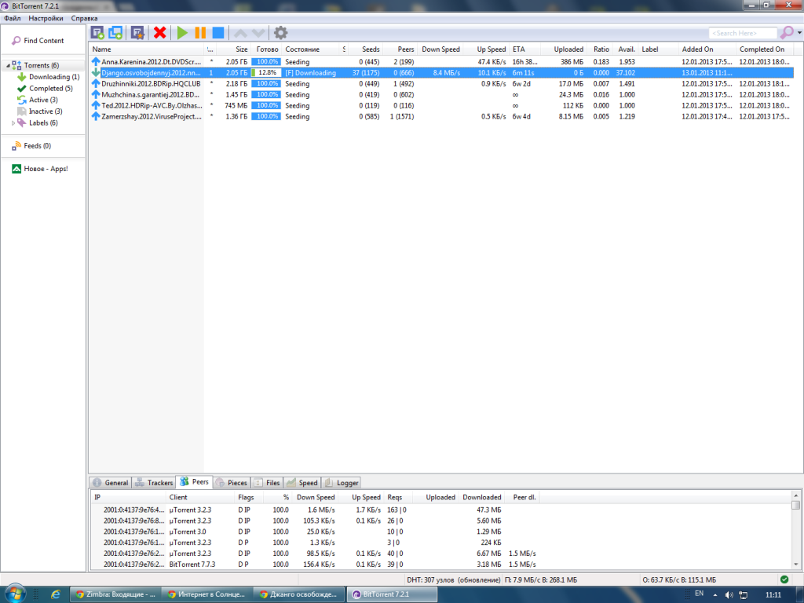This screenshot has width=804, height=603.
Task: Open the Файл menu
Action: point(13,19)
